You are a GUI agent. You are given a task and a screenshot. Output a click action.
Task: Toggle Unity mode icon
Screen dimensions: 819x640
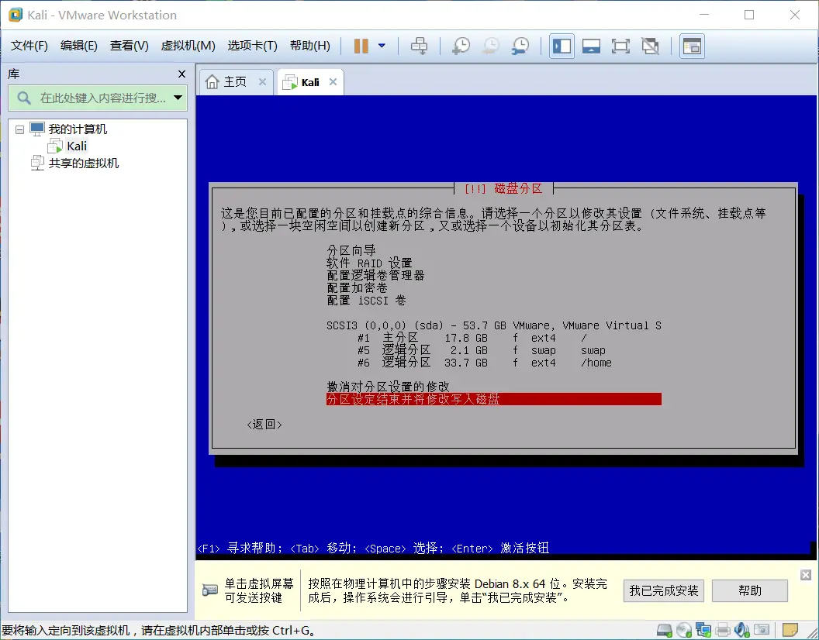(x=650, y=46)
